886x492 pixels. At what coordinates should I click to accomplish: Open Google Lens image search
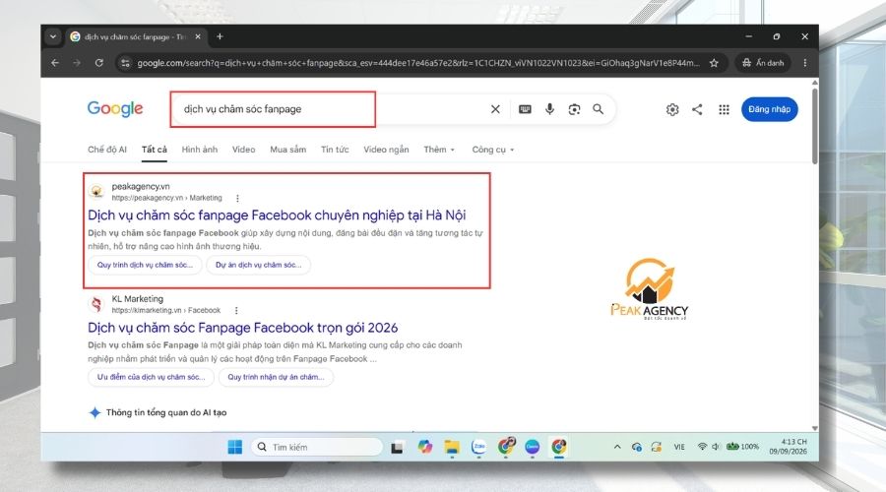coord(574,109)
